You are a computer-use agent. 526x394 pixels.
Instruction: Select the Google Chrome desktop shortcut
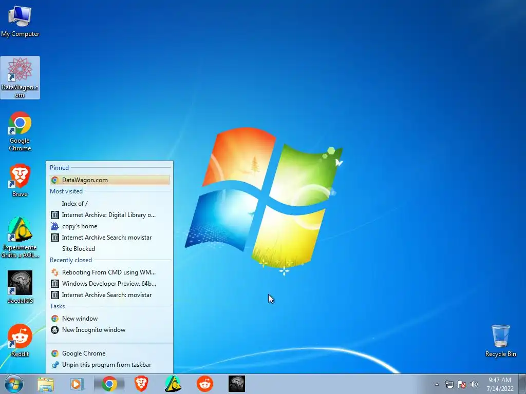20,131
